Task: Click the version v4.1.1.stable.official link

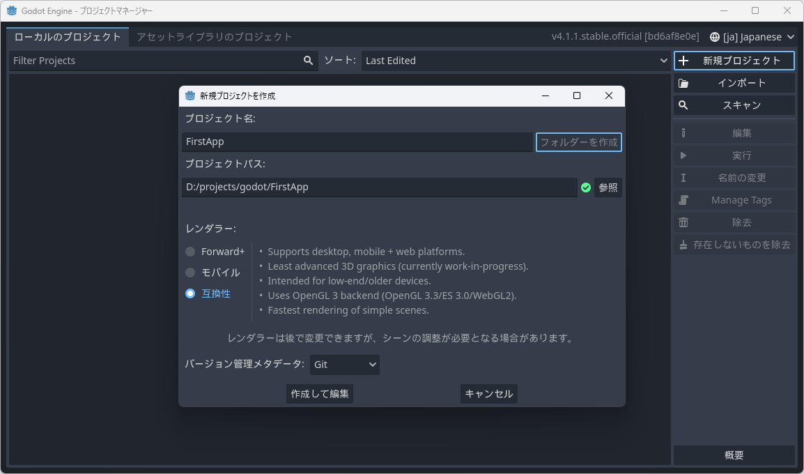Action: [625, 36]
